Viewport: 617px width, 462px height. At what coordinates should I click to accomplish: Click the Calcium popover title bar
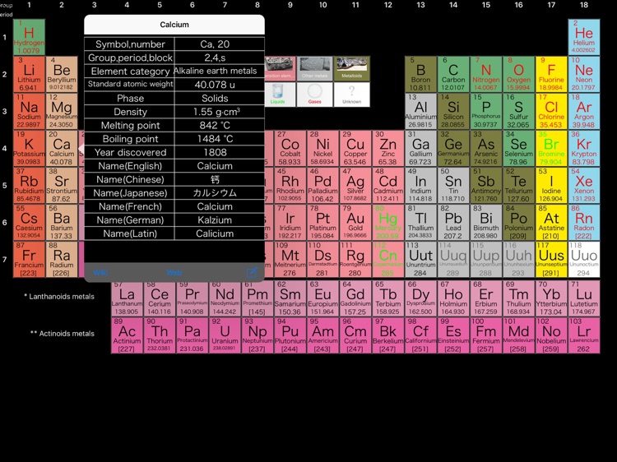174,25
